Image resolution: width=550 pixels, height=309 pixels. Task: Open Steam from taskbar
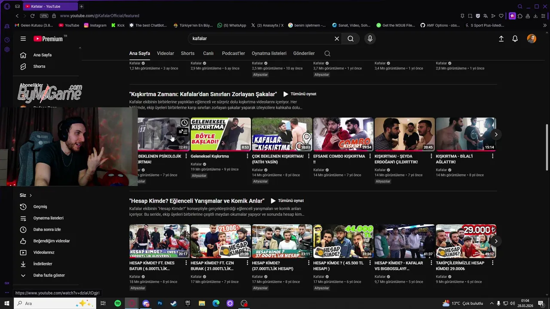coord(174,303)
